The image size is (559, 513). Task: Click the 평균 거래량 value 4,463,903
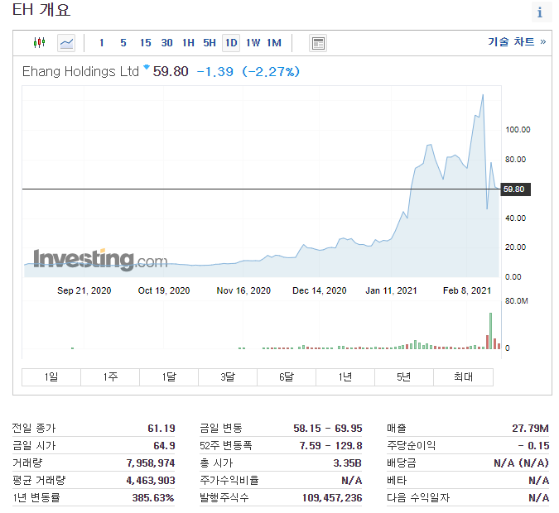pos(151,481)
